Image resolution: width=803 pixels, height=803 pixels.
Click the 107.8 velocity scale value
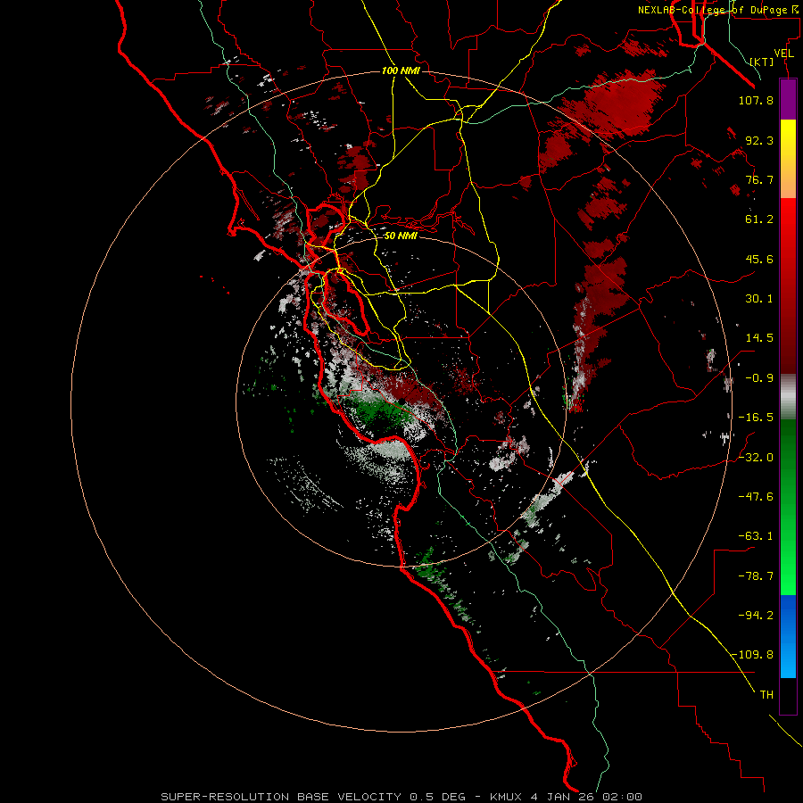[756, 100]
